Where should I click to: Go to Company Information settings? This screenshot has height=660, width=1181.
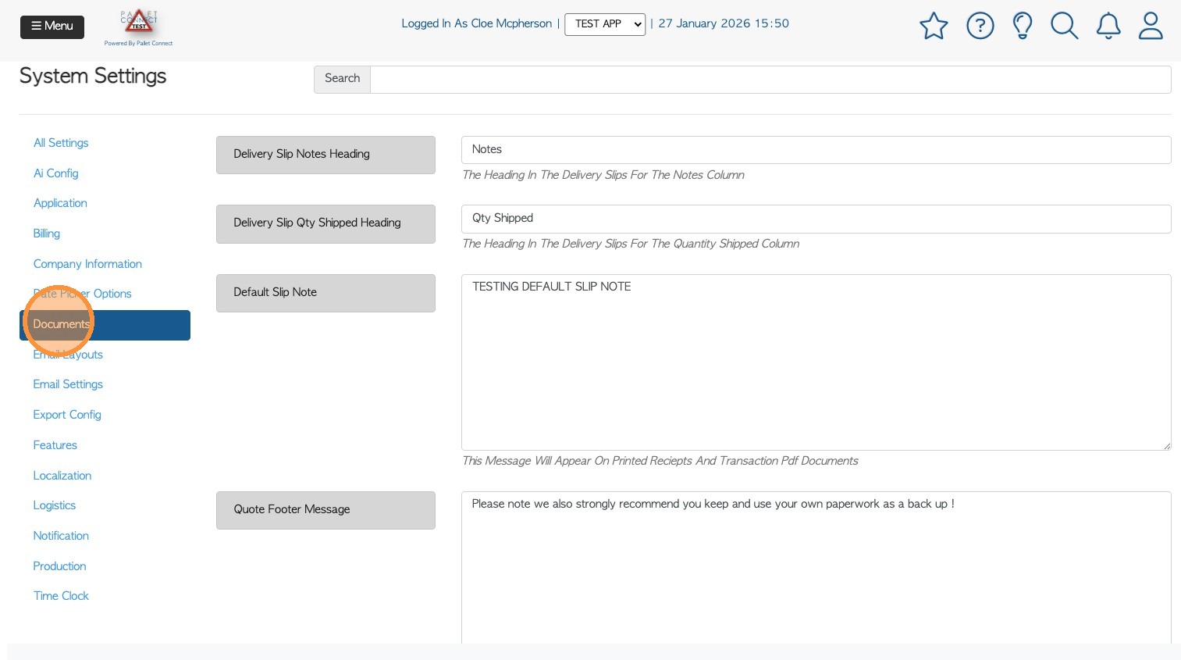coord(87,264)
